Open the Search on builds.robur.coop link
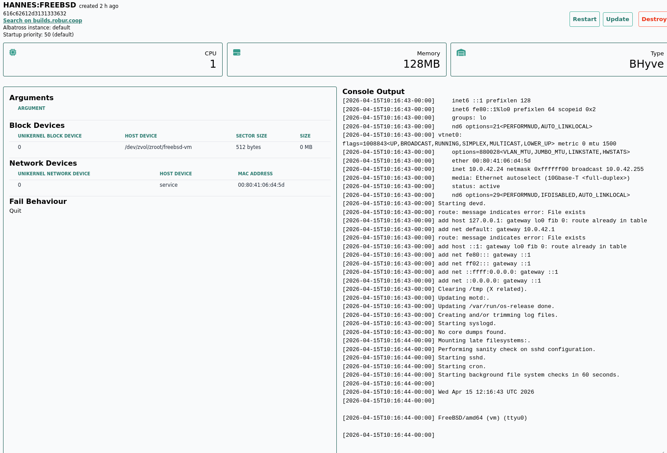This screenshot has width=667, height=453. tap(42, 20)
